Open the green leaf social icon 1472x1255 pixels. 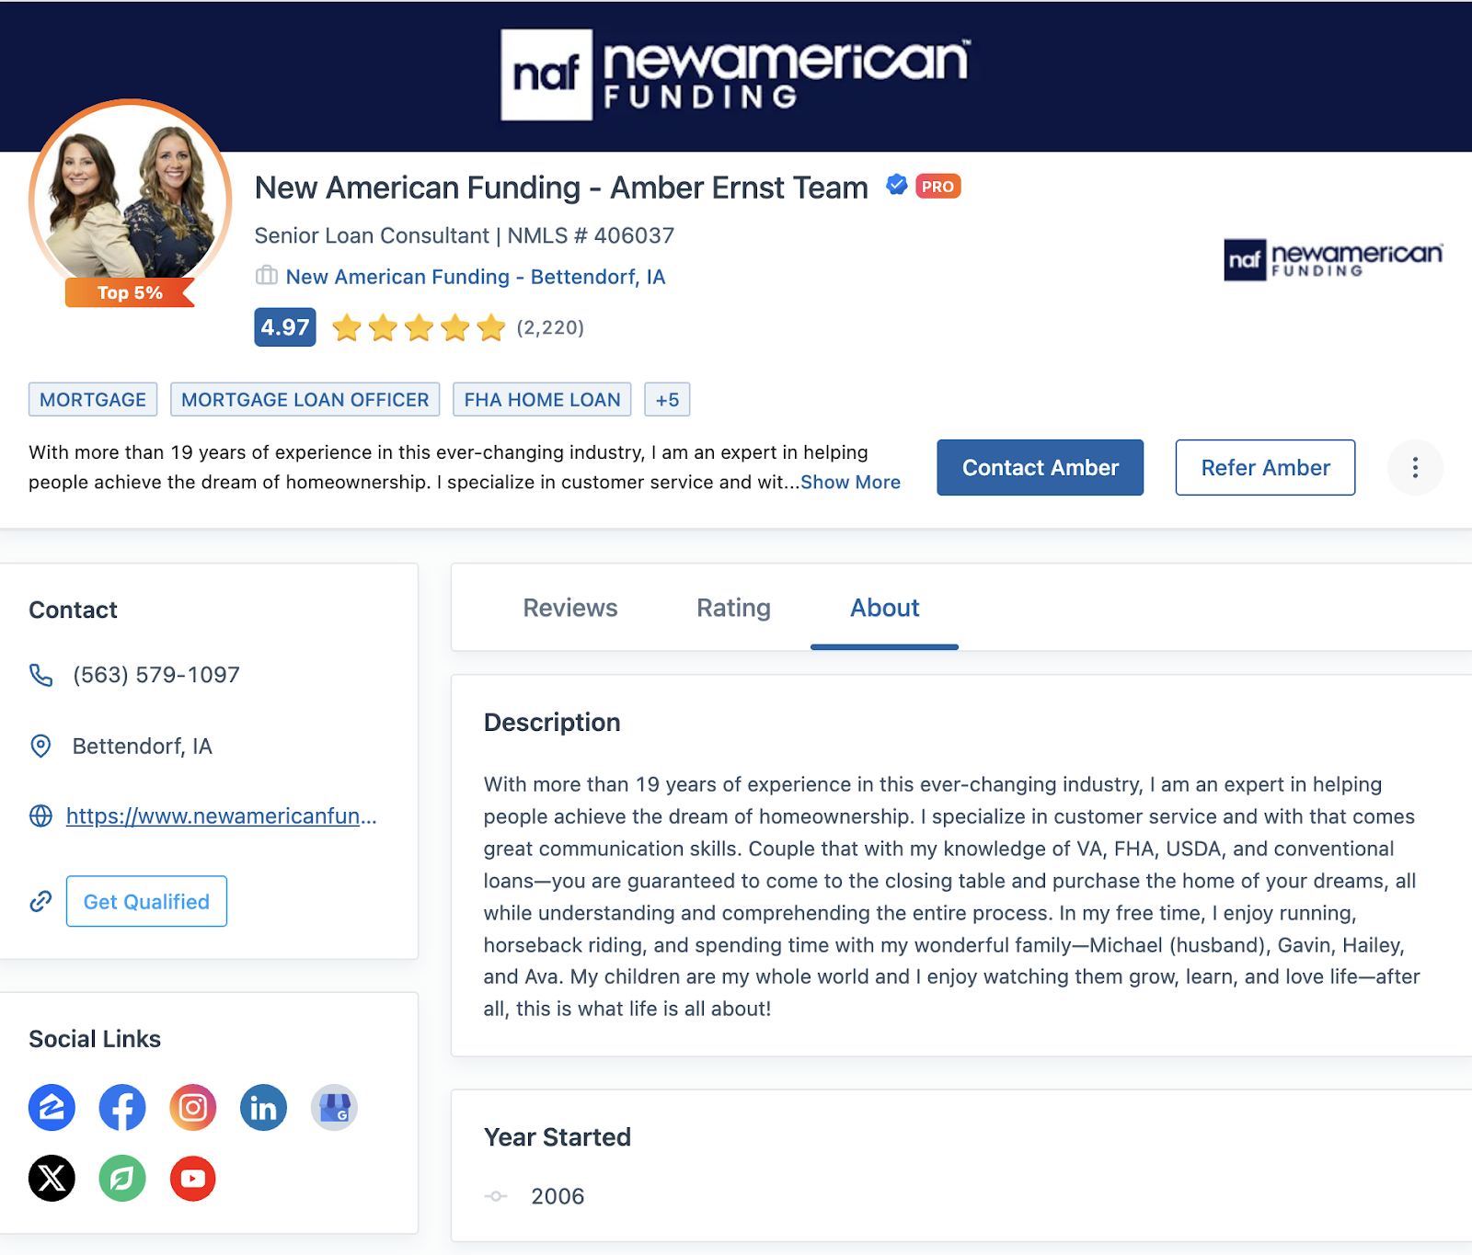tap(122, 1178)
